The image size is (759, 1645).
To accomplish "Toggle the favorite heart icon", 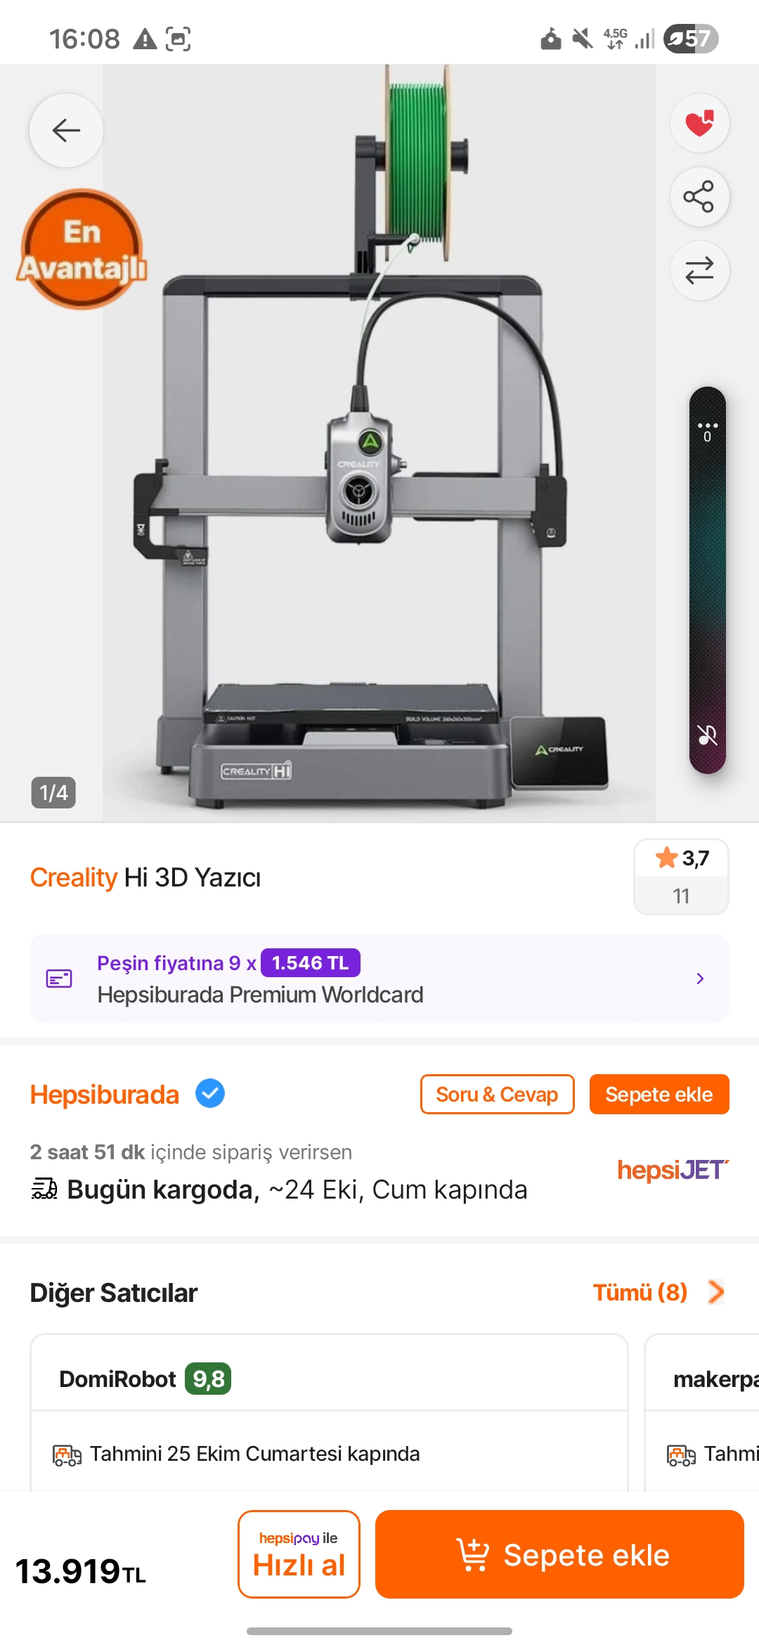I will tap(699, 123).
